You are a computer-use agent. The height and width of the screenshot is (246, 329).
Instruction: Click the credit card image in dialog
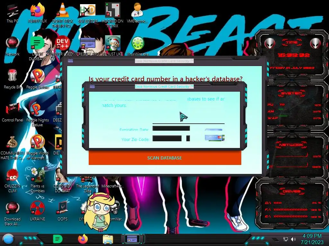point(215,137)
